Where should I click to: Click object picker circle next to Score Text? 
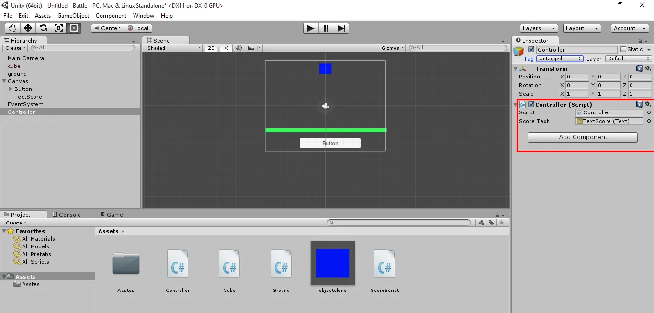pyautogui.click(x=649, y=121)
